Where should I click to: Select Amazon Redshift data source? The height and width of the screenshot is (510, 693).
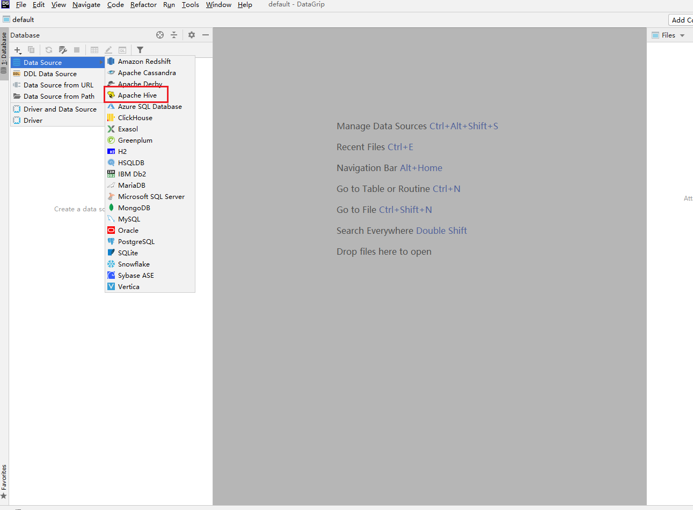150,61
